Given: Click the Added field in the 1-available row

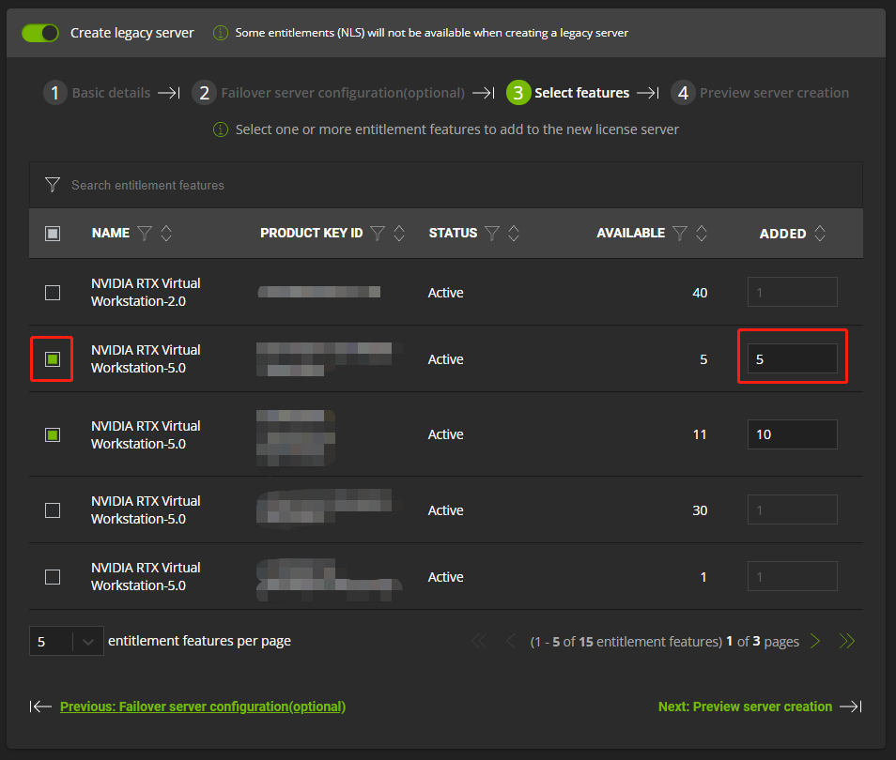Looking at the screenshot, I should click(x=793, y=576).
